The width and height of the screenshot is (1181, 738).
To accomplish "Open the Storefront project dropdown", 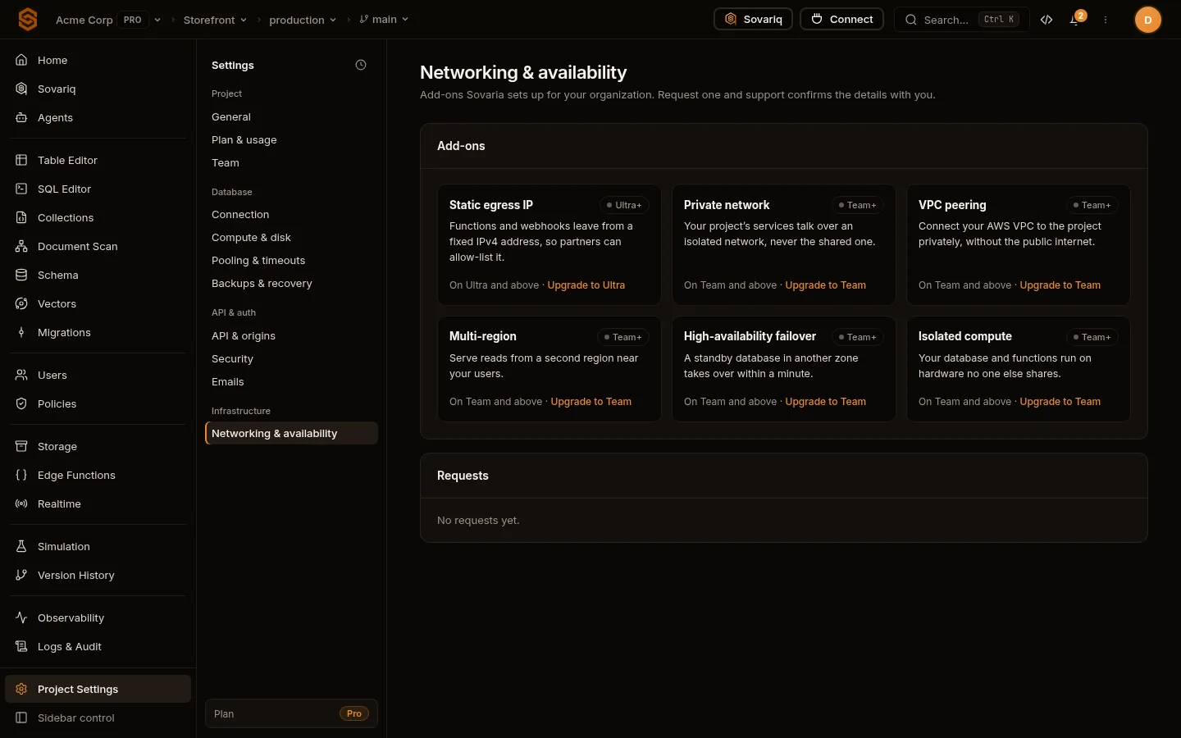I will (215, 20).
